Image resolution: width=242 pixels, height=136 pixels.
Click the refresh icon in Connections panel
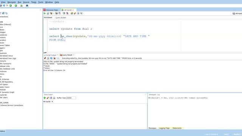tap(6, 14)
